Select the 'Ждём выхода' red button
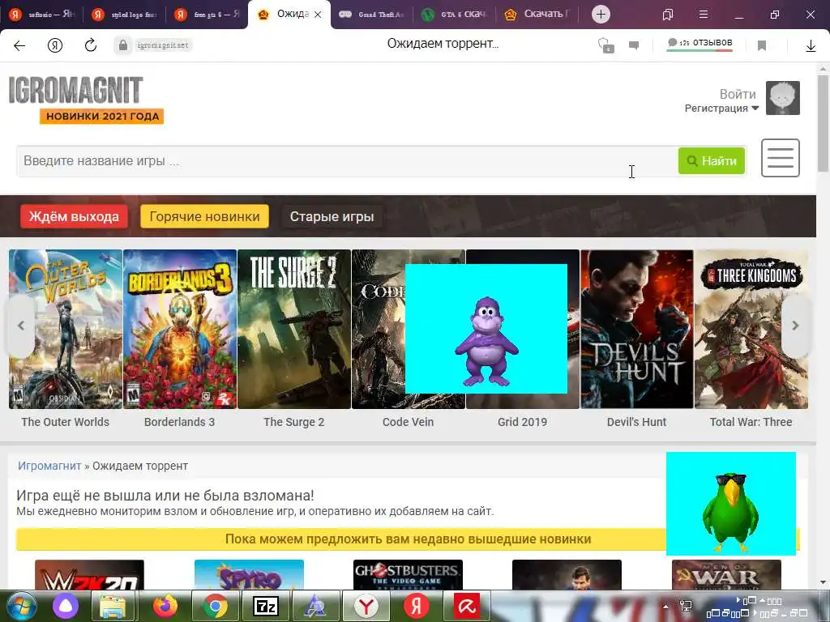This screenshot has height=622, width=830. (x=74, y=216)
